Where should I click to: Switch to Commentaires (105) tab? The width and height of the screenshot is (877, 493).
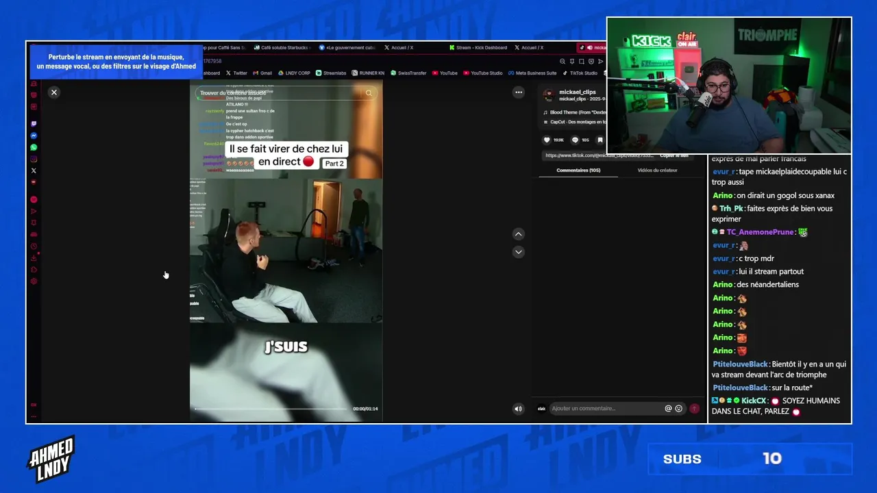click(578, 170)
